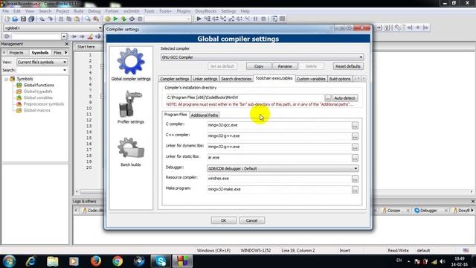Click the Rename compiler button

click(x=285, y=66)
